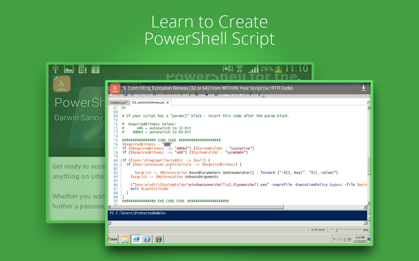Open the PowerShell console taskbar icon
The image size is (419, 261).
[x=147, y=239]
